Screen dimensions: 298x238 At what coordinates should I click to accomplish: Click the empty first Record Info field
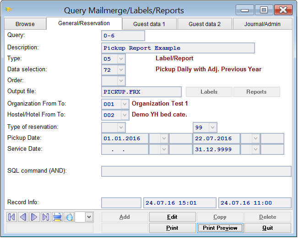click(121, 203)
